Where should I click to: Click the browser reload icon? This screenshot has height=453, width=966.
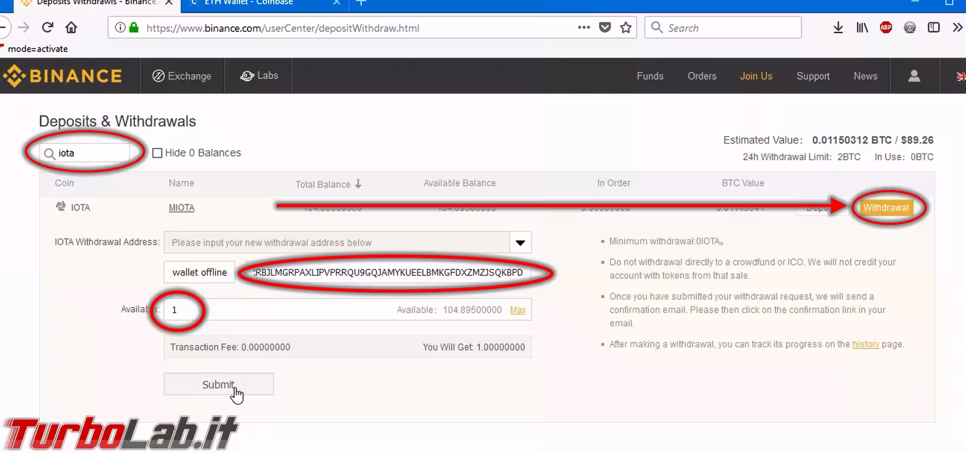coord(48,28)
